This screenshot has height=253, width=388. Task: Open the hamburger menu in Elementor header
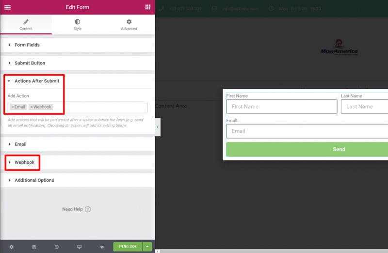click(7, 7)
